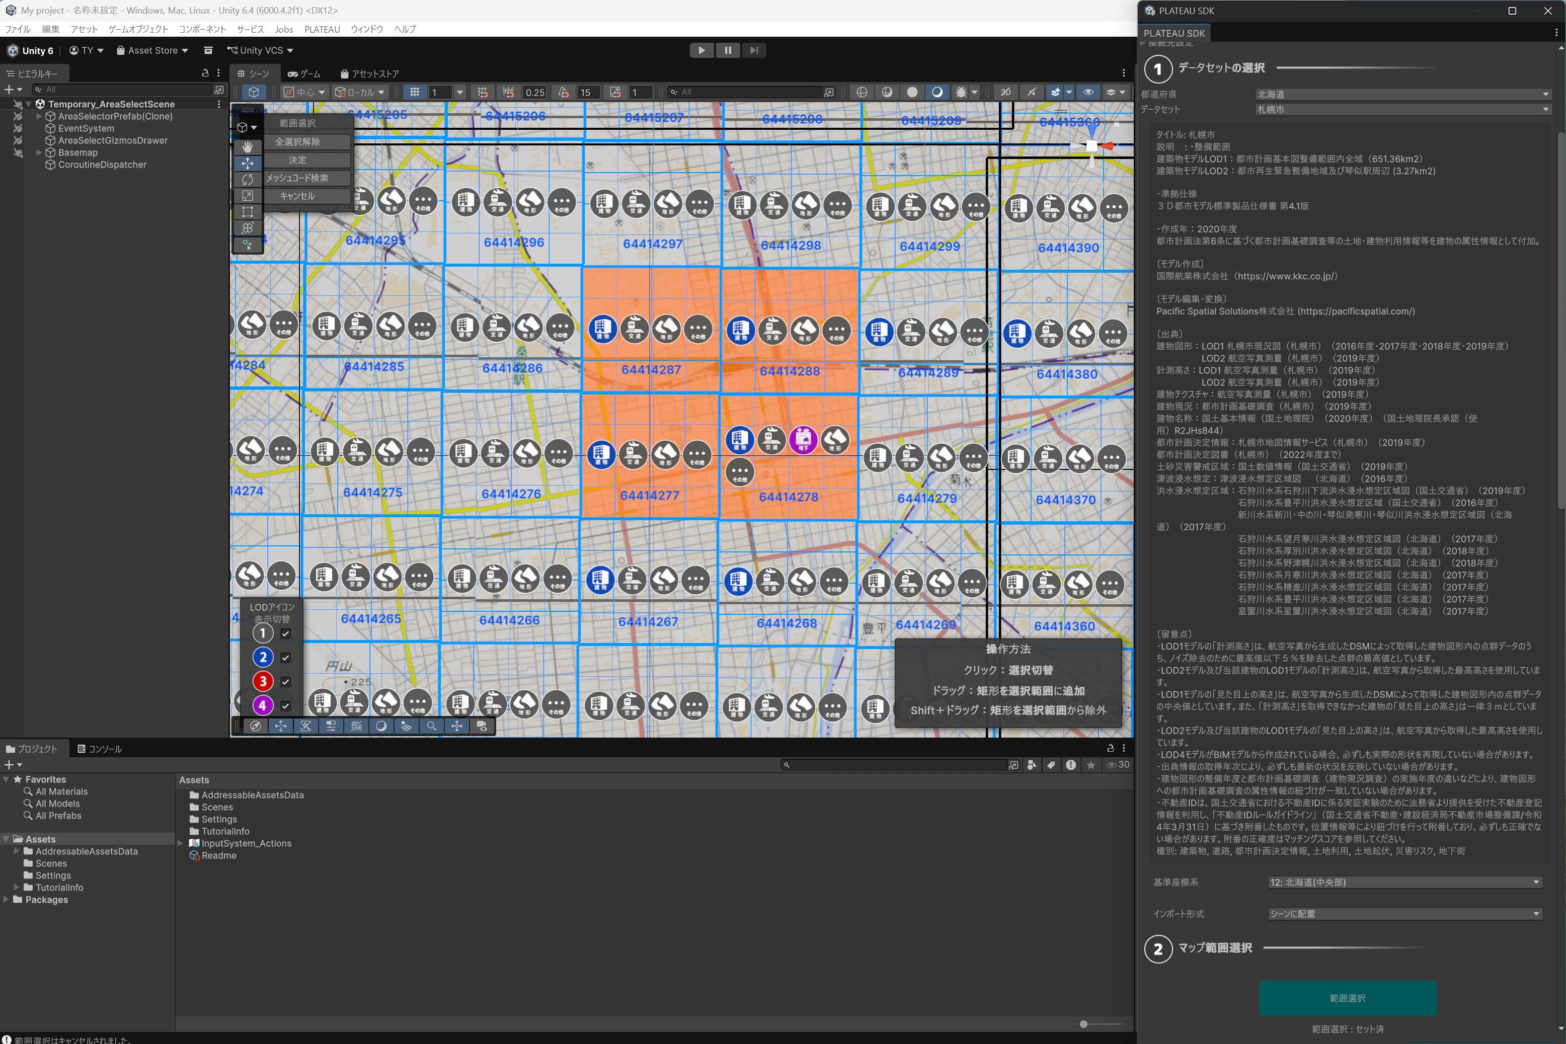The height and width of the screenshot is (1044, 1566).
Task: Click the Pause button
Action: coord(727,51)
